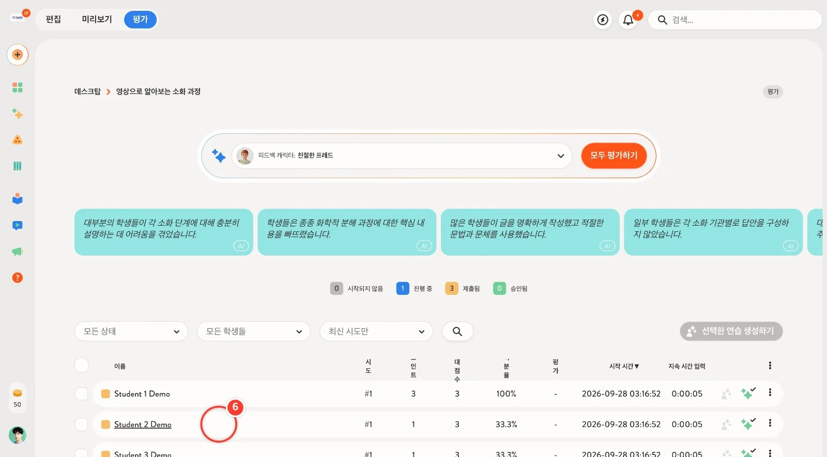Expand the 피드백 캐릭터 dropdown

click(x=402, y=155)
